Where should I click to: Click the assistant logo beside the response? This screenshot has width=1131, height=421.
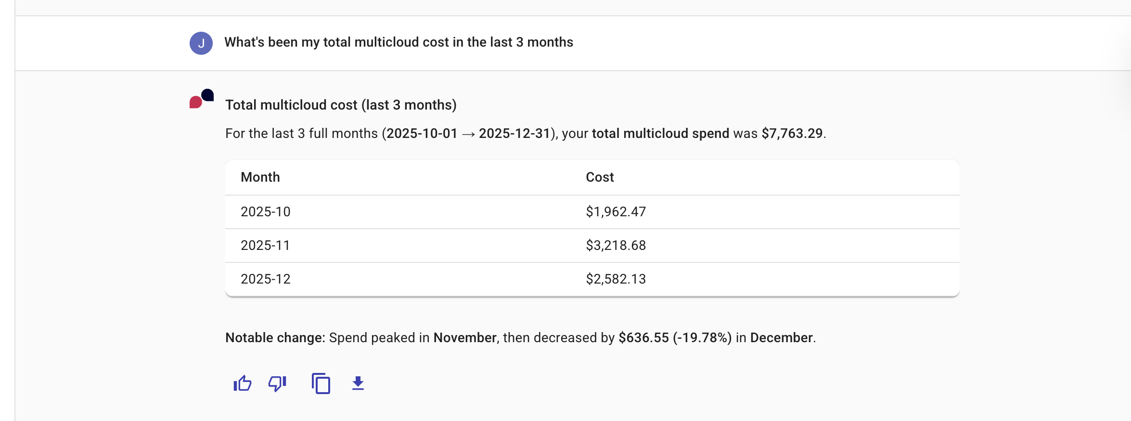[x=202, y=99]
